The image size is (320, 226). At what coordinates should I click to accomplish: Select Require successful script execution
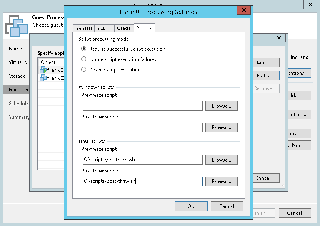[84, 49]
